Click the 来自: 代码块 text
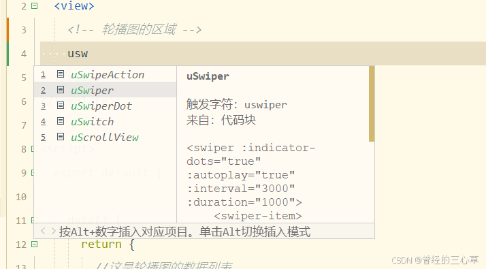Screen dimensions: 486x269 pyautogui.click(x=221, y=120)
